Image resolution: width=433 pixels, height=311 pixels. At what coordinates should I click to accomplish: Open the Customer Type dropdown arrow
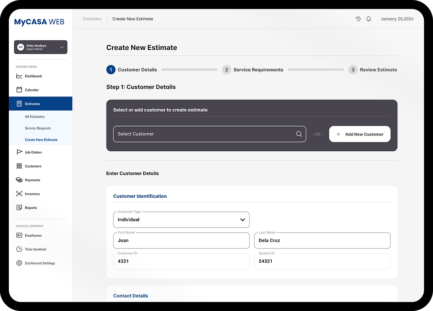point(243,220)
